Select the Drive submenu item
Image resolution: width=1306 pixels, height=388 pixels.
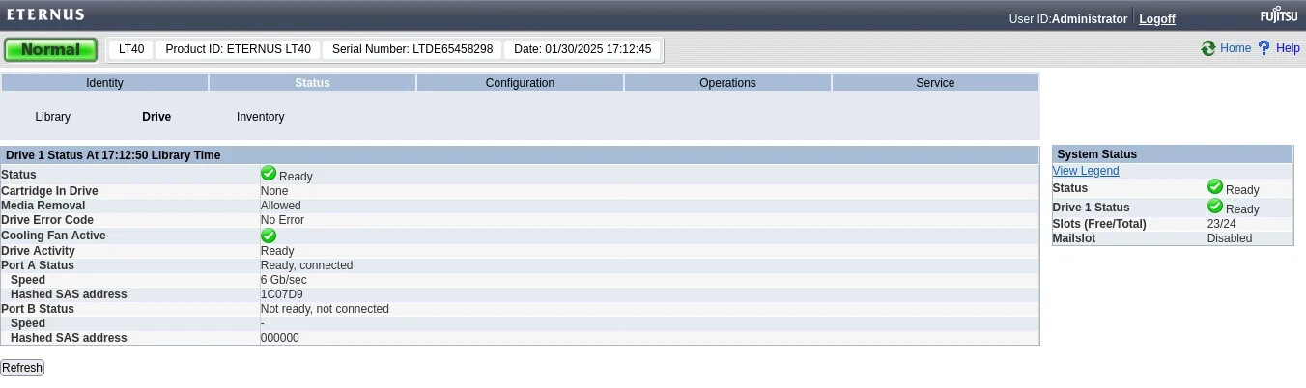pyautogui.click(x=156, y=117)
